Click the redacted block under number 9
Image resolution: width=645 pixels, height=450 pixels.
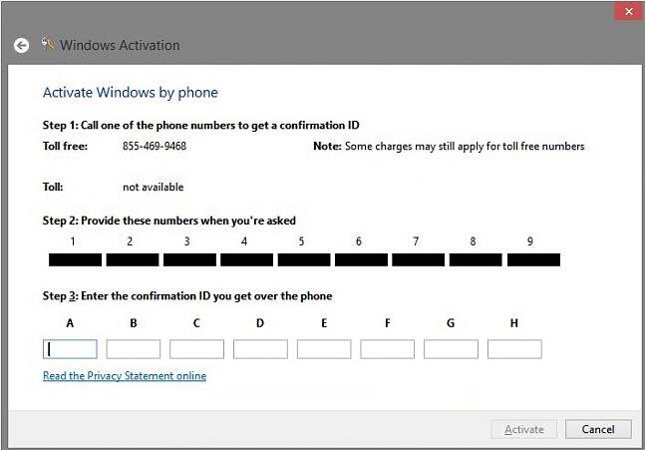tap(533, 260)
